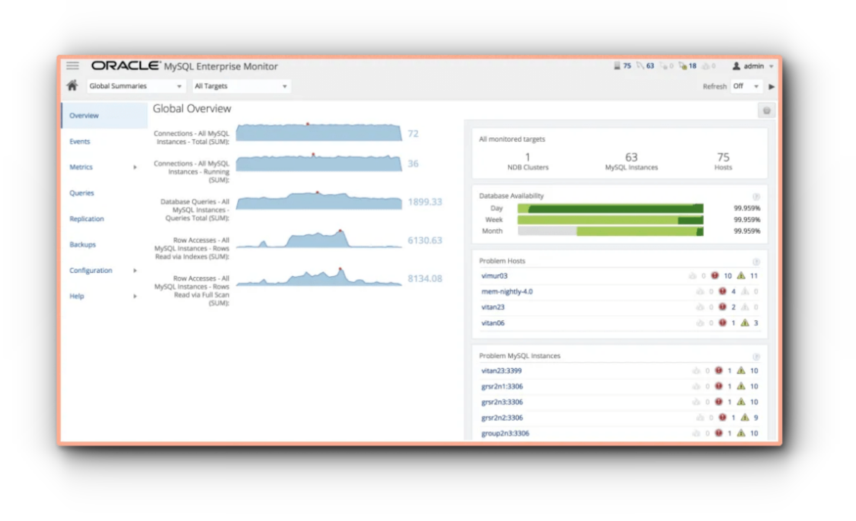Image resolution: width=856 pixels, height=521 pixels.
Task: Click the Rows Read via Indexes sparkline
Action: (x=319, y=239)
